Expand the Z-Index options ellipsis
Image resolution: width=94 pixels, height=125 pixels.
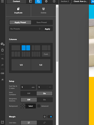[x=50, y=87]
